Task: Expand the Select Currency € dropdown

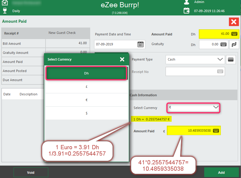Action: (216, 107)
